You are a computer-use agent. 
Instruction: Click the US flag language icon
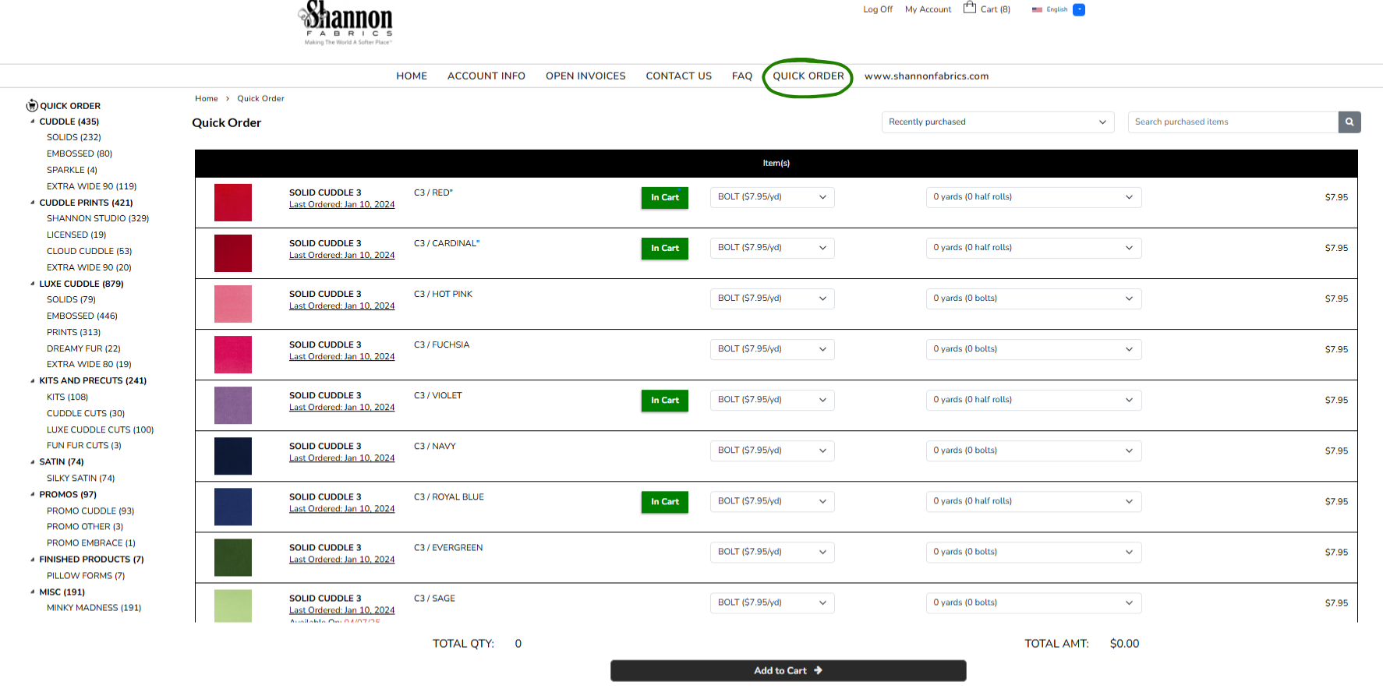[x=1037, y=10]
